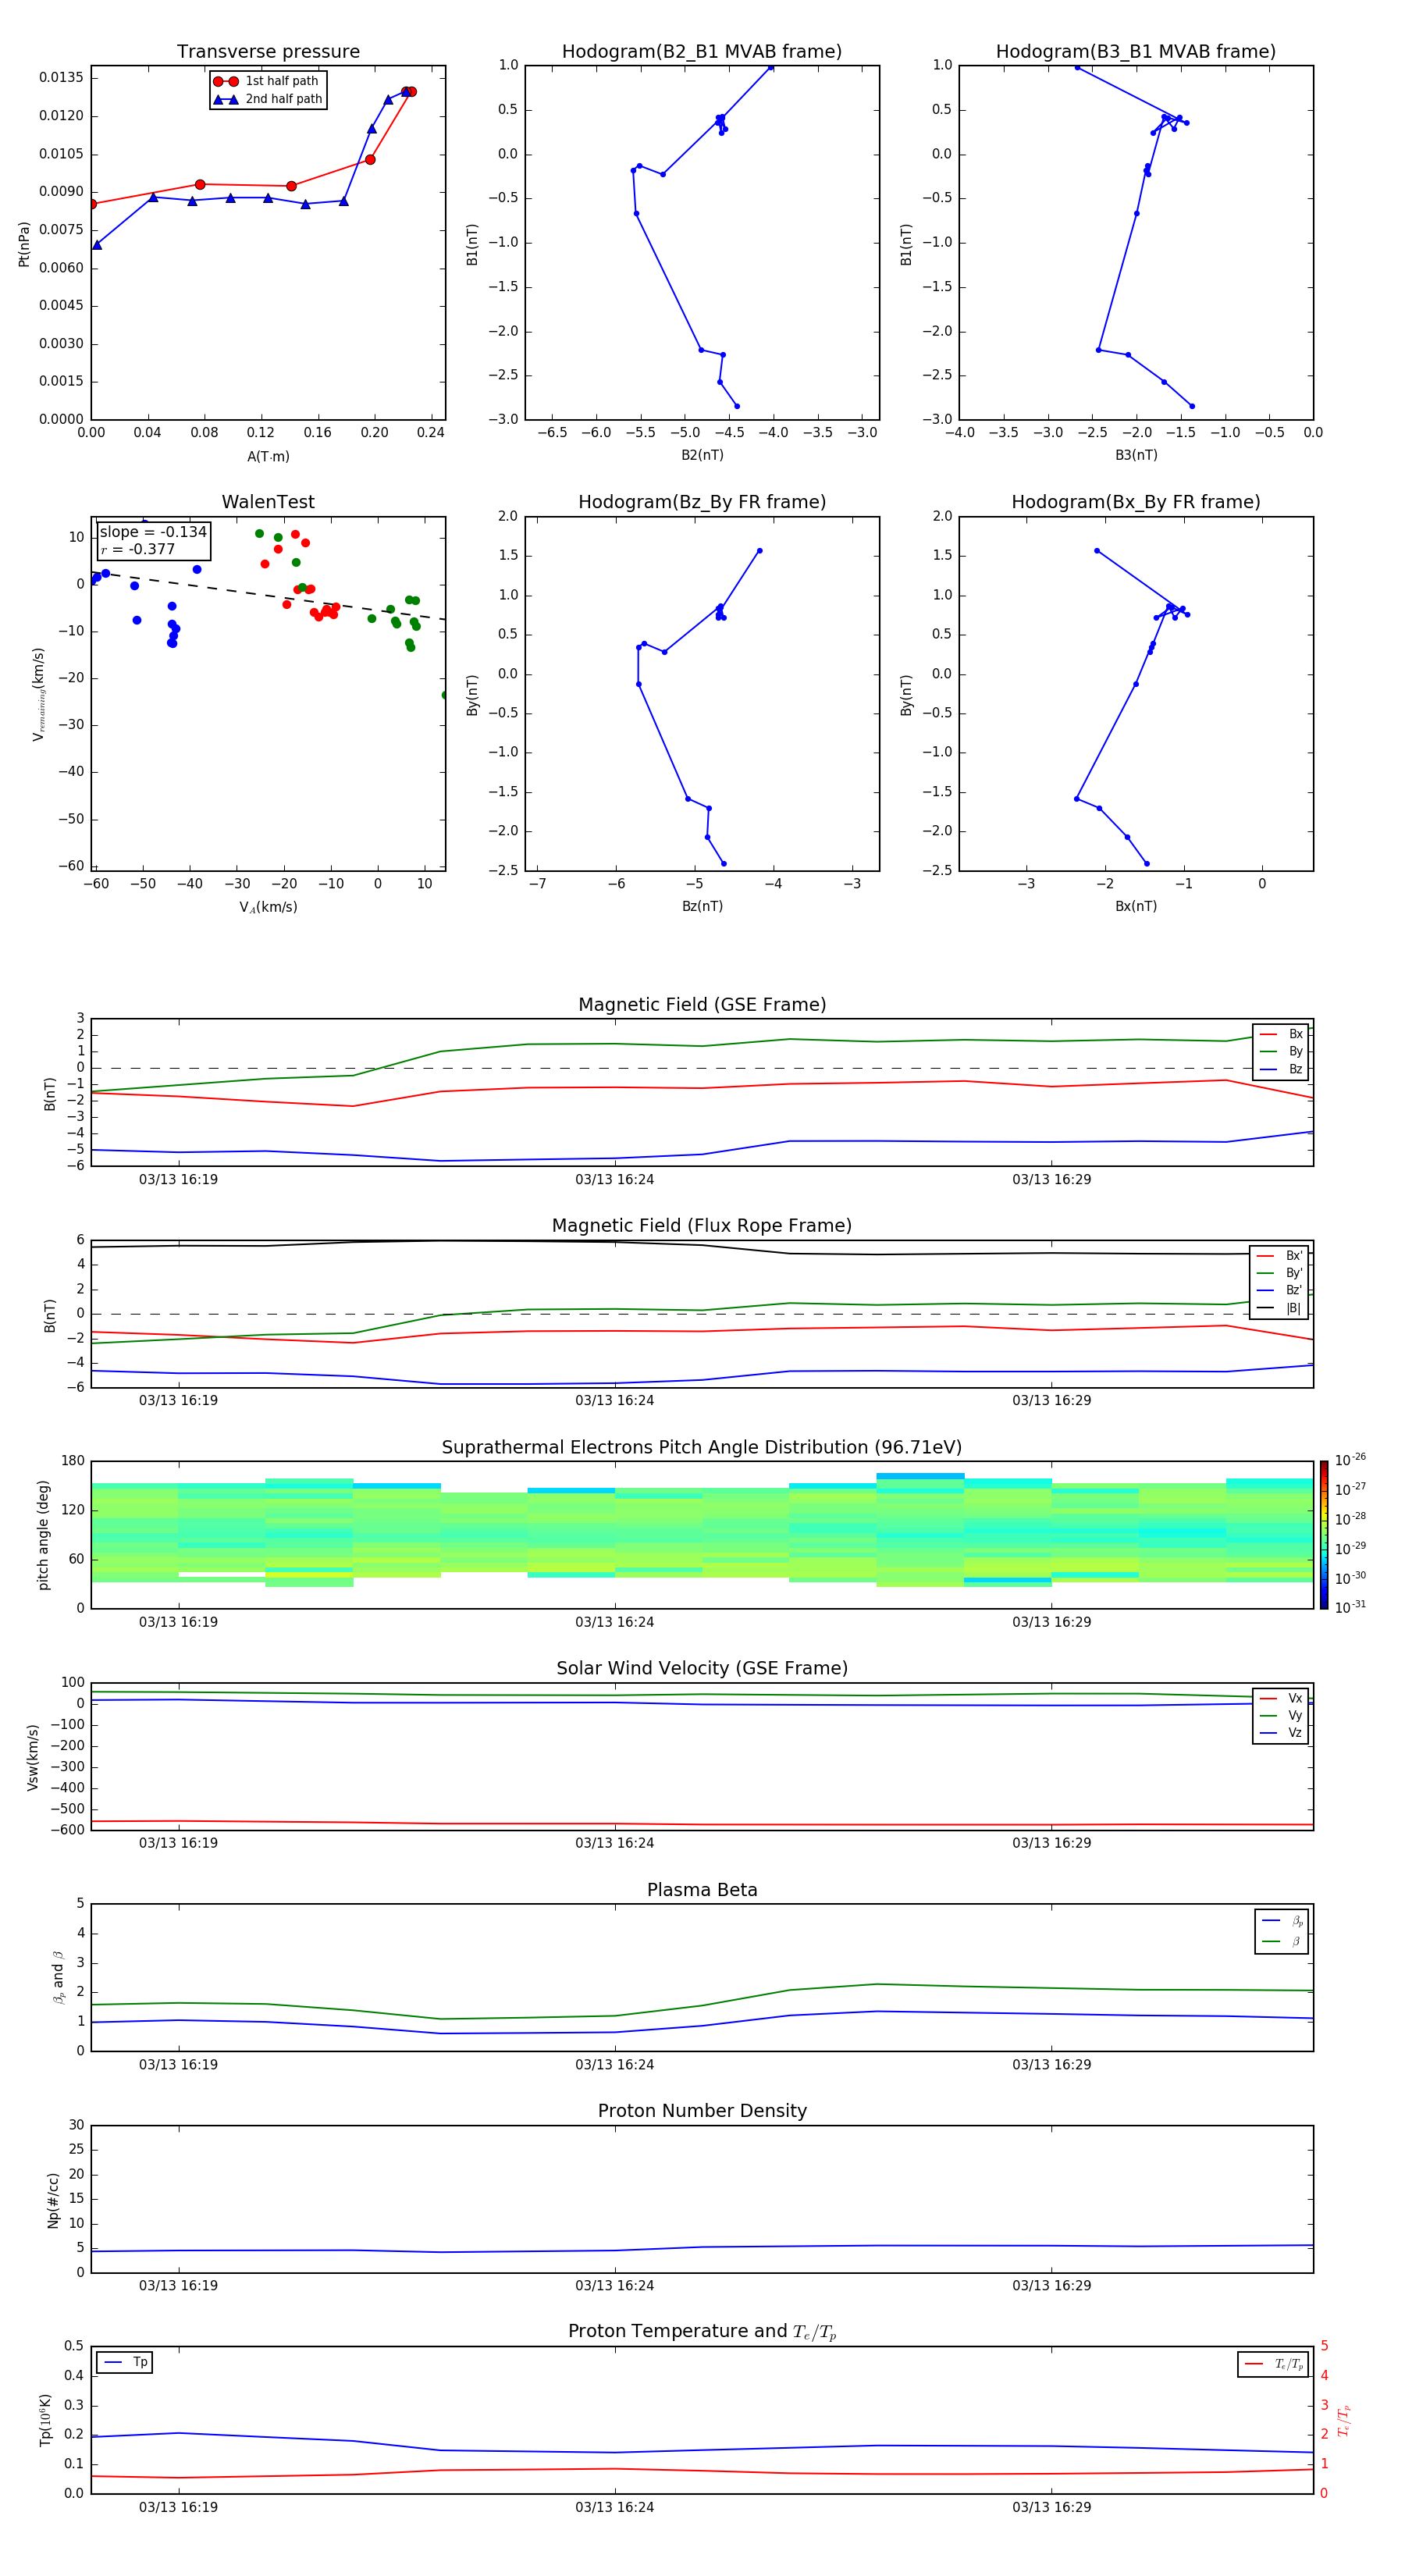Click the Vy legend entry in solar wind plot

(1281, 1715)
